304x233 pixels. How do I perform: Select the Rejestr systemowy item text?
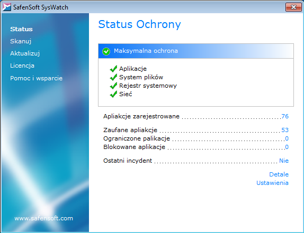click(x=148, y=86)
